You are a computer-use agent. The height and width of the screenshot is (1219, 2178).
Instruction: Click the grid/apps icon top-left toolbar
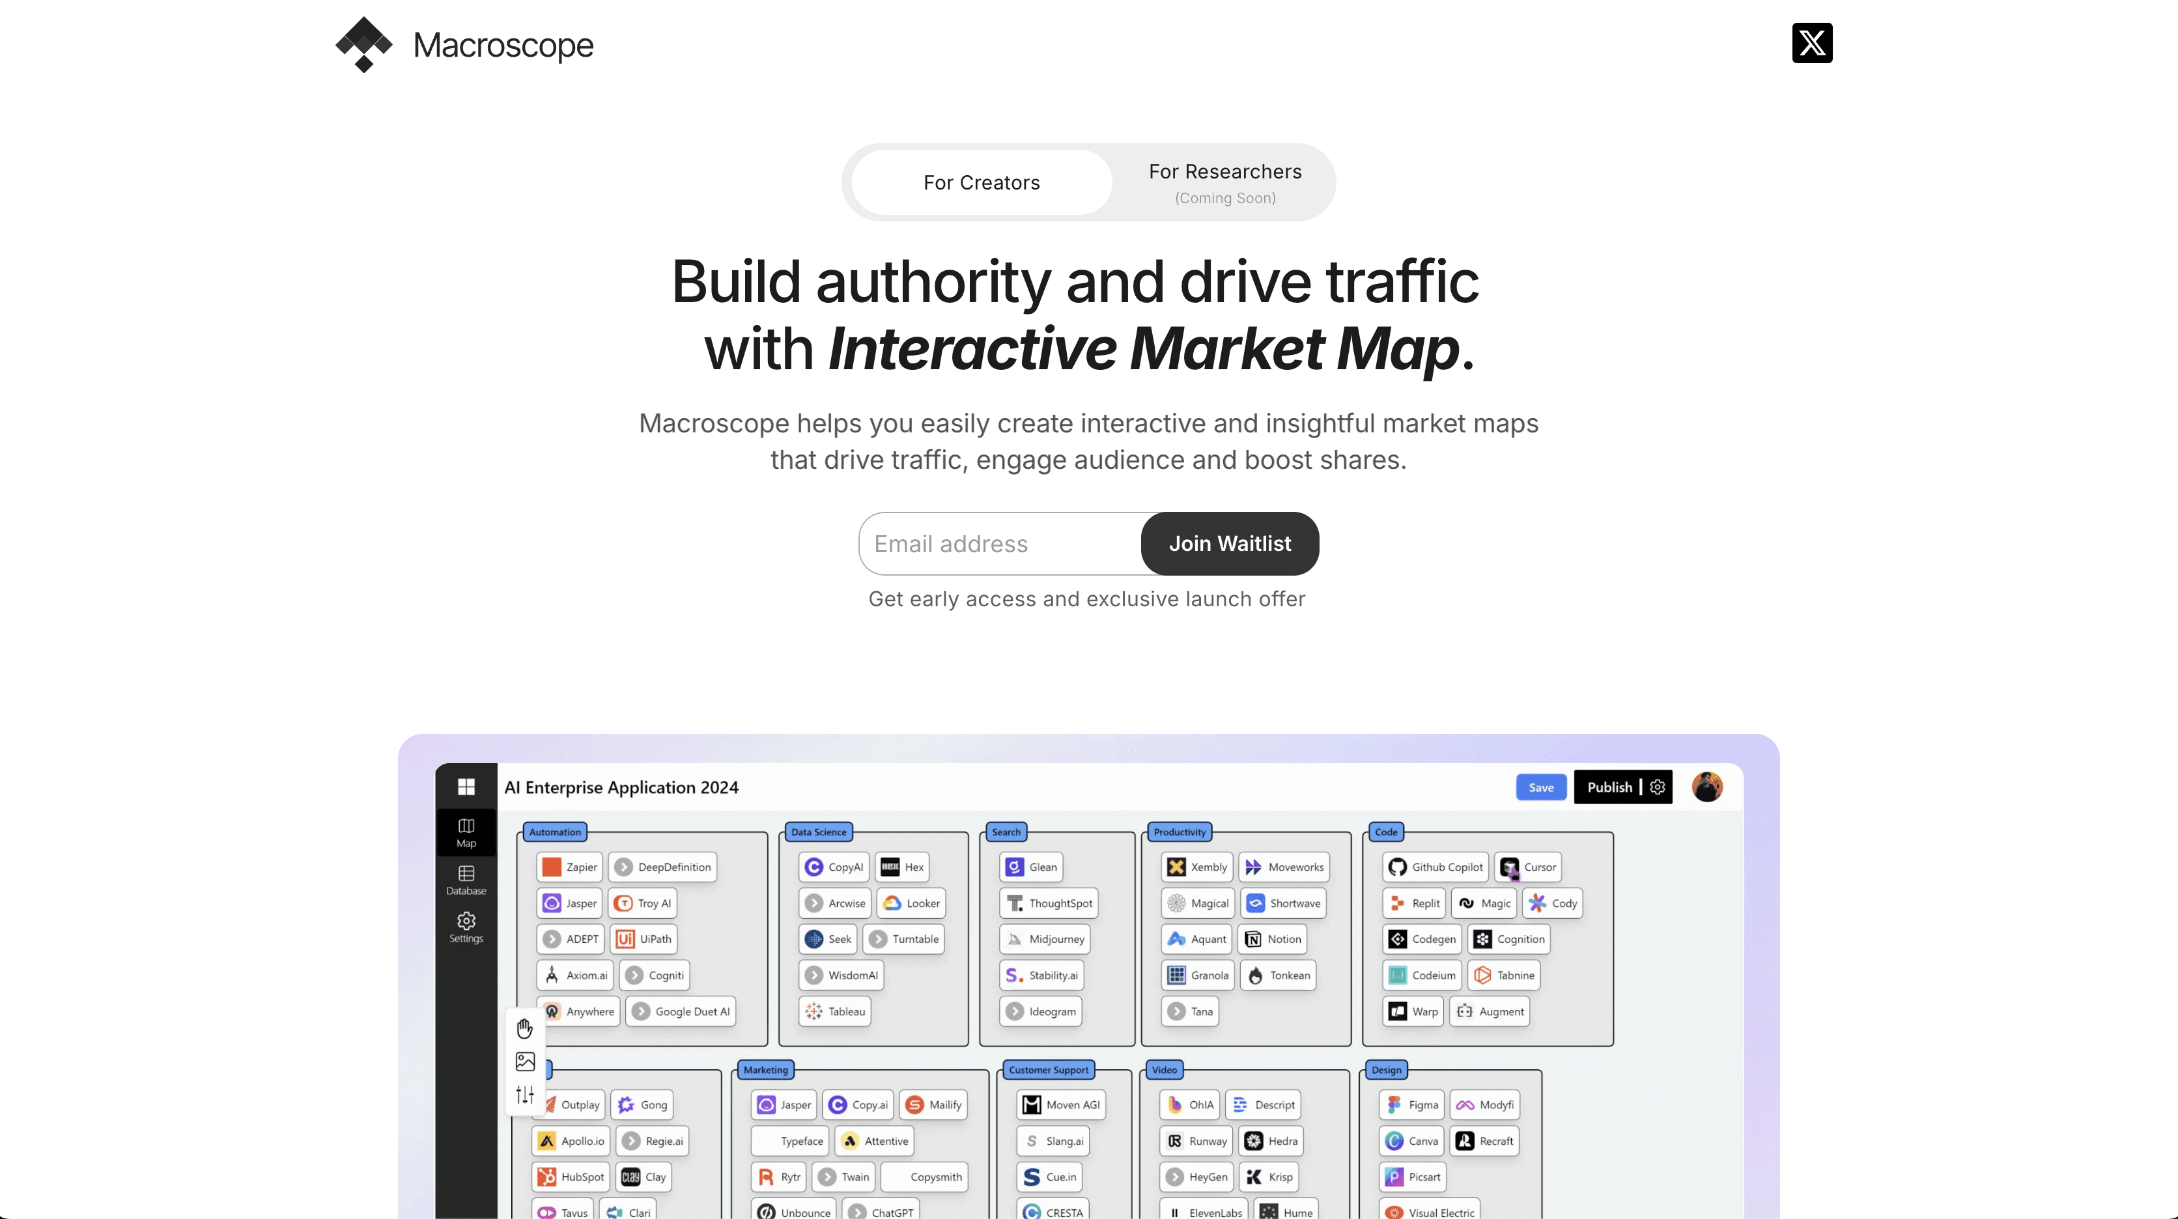(465, 784)
